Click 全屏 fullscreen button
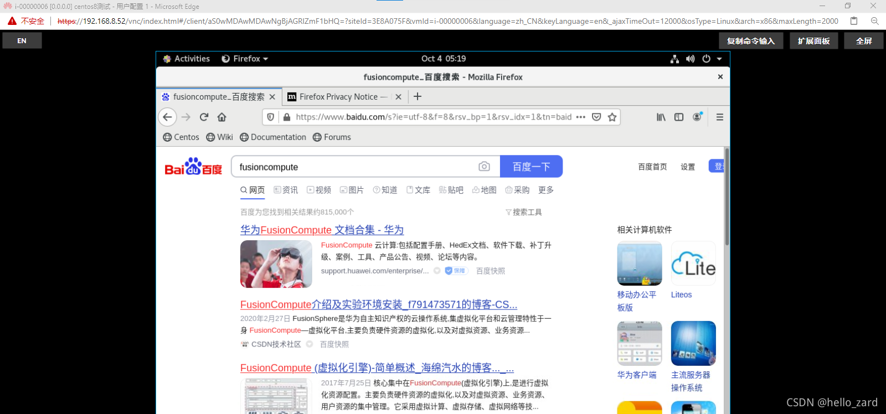886x414 pixels. [x=863, y=41]
